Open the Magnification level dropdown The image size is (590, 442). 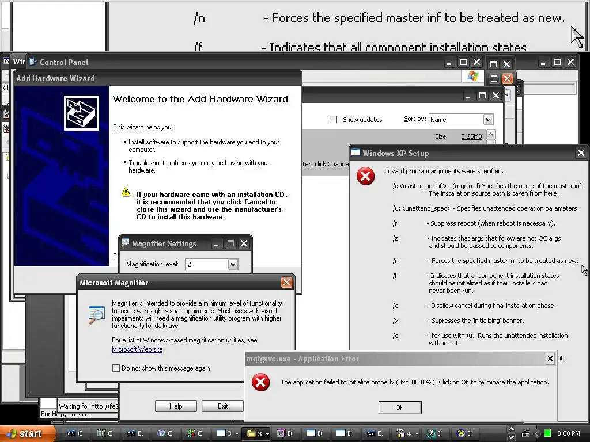click(233, 264)
